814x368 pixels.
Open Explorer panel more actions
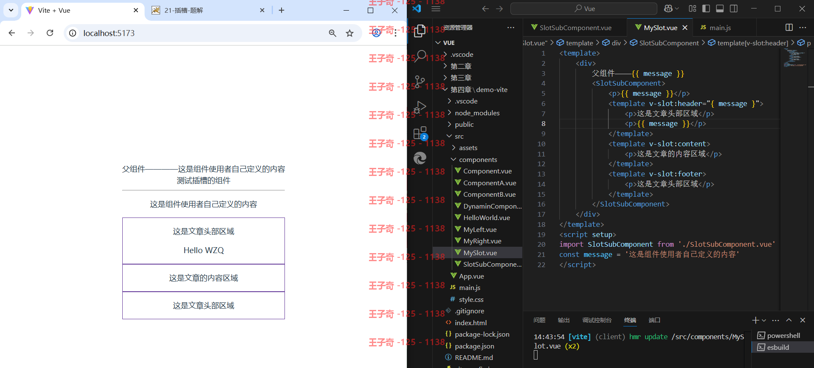click(x=511, y=28)
